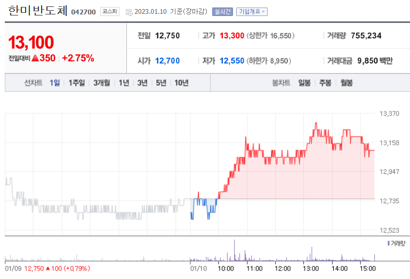
Task: Click the 15:00 time axis label
Action: (368, 268)
